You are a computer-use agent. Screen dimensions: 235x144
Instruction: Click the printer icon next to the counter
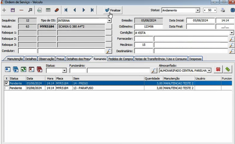(x=223, y=10)
